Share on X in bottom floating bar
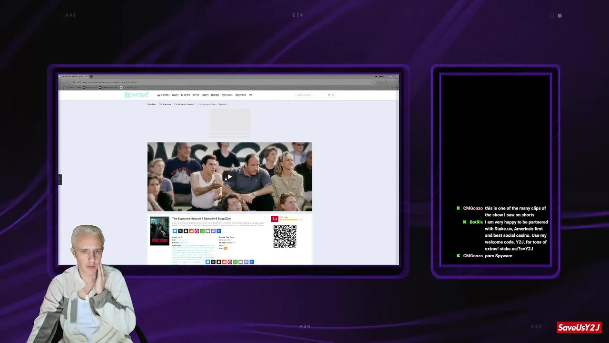The width and height of the screenshot is (609, 343). tap(213, 262)
